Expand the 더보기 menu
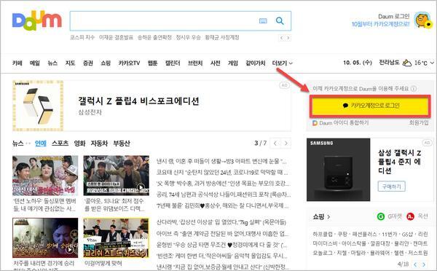This screenshot has width=437, height=271. click(x=282, y=63)
